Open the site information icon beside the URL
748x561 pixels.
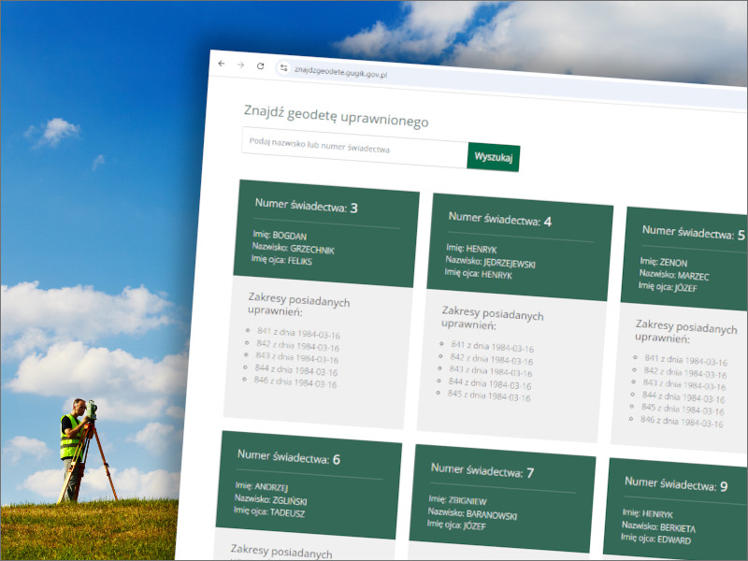(284, 67)
